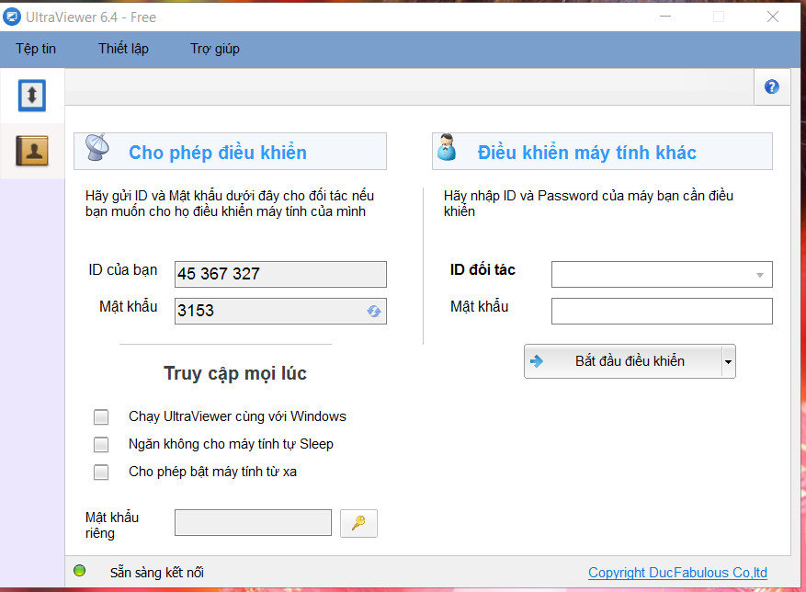Minimize the UltraViewer window
The height and width of the screenshot is (592, 806).
pyautogui.click(x=665, y=17)
